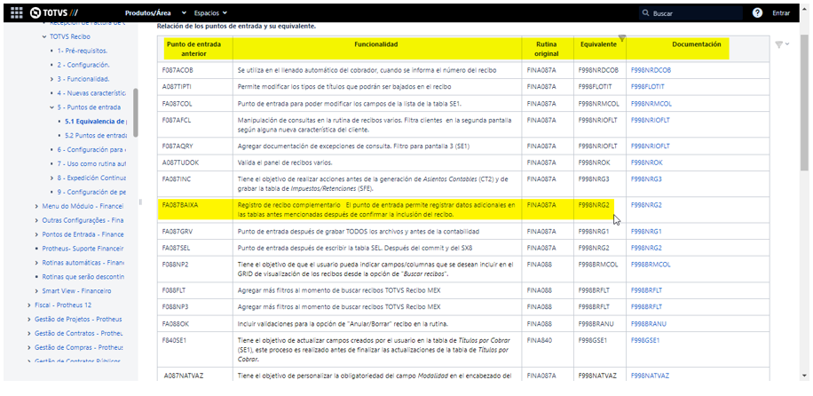Click the sidebar vertical scrollbar thumb
Image resolution: width=813 pixels, height=396 pixels.
pyautogui.click(x=136, y=112)
